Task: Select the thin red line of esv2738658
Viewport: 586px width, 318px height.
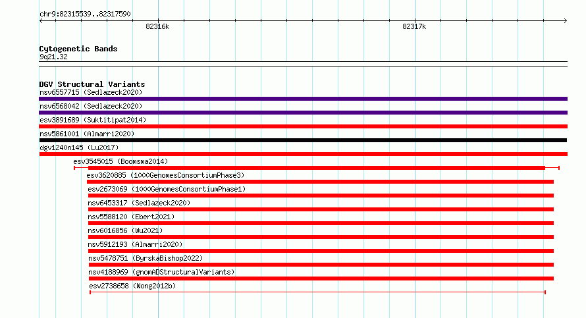Action: pos(317,292)
